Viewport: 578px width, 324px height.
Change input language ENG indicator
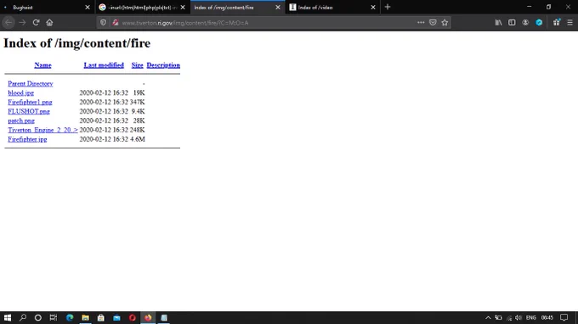coord(530,318)
